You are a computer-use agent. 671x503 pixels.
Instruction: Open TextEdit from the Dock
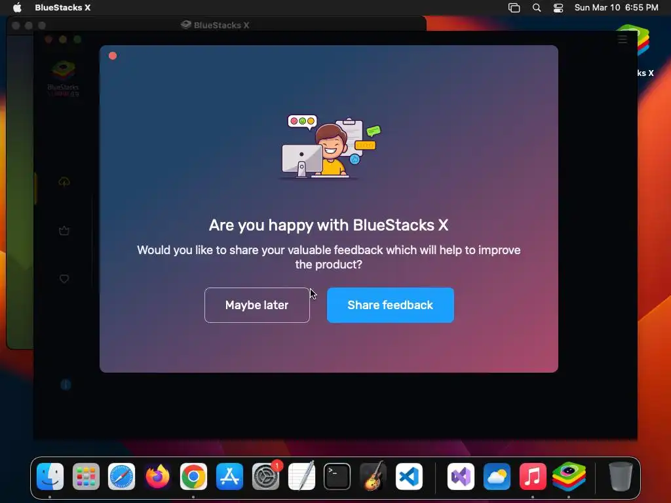tap(301, 476)
